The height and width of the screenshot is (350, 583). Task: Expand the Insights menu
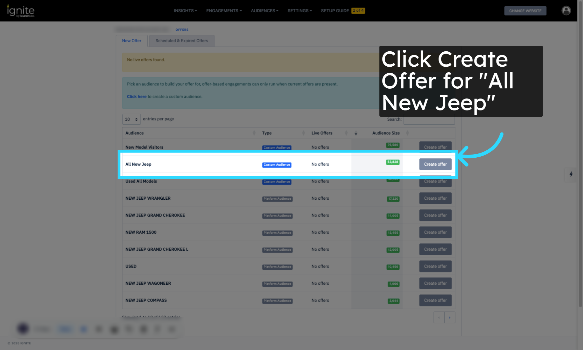(185, 11)
